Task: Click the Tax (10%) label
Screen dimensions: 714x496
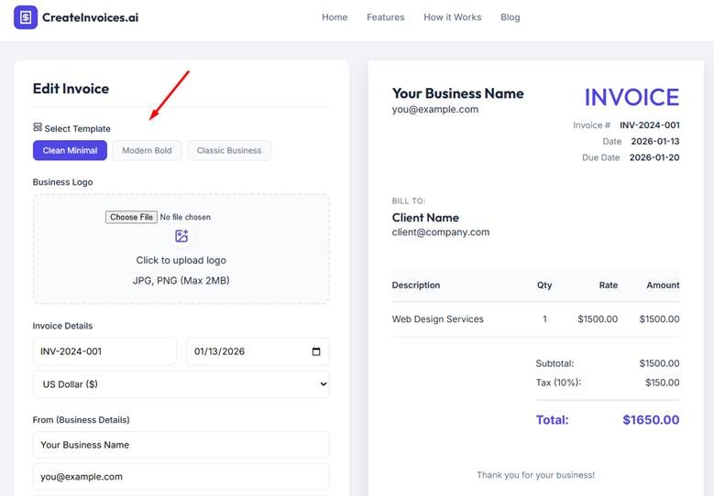Action: 558,383
